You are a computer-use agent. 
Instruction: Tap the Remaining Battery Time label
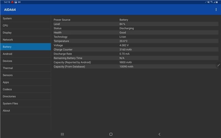pos(68,58)
